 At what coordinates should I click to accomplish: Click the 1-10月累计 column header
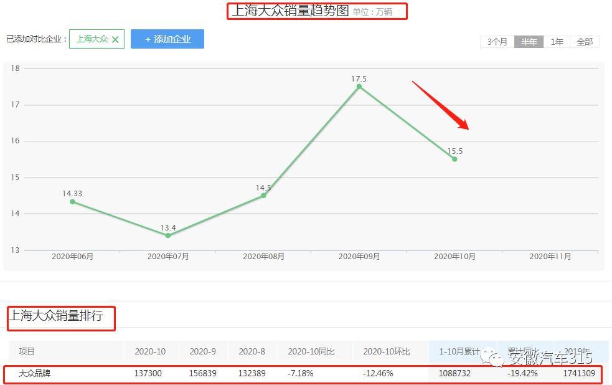click(460, 351)
